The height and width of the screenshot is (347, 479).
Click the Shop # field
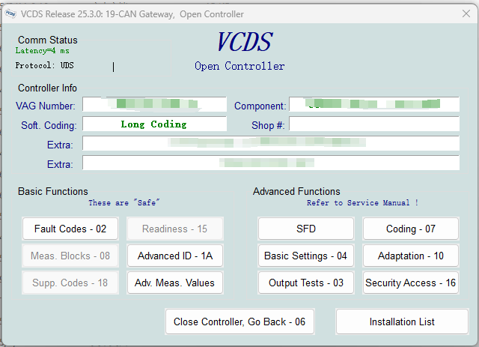(373, 124)
